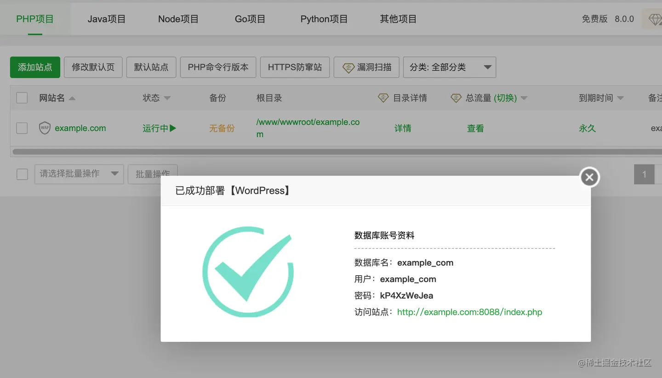Click the play triangle next to 运行中
This screenshot has height=378, width=662.
pyautogui.click(x=173, y=128)
